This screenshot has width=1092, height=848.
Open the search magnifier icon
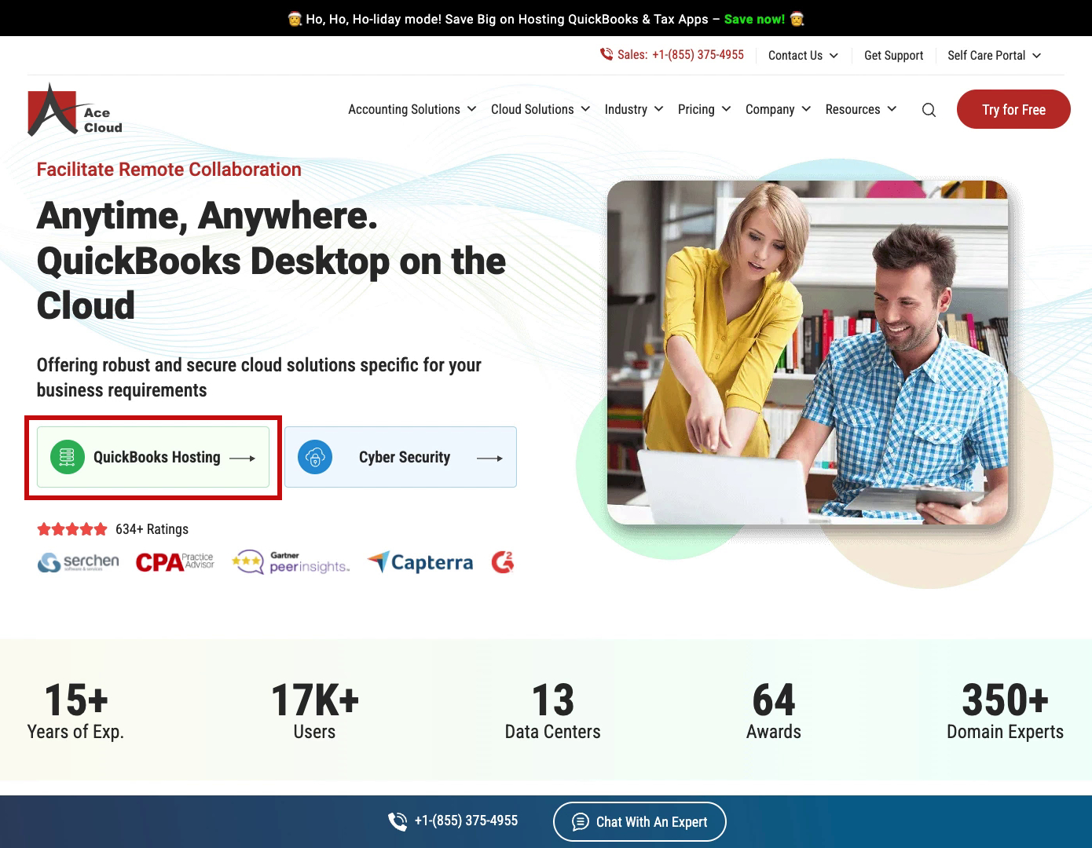[x=929, y=110]
